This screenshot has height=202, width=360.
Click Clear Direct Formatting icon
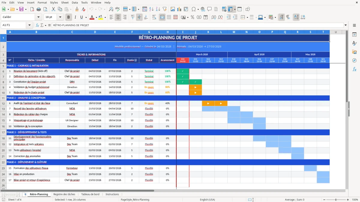[x=83, y=9]
